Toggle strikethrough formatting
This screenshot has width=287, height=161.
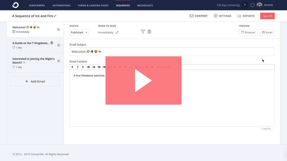83,67
